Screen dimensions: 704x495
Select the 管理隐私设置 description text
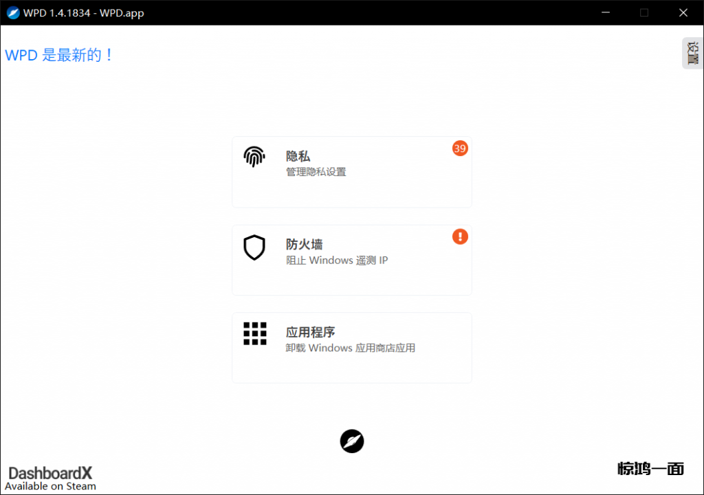316,172
